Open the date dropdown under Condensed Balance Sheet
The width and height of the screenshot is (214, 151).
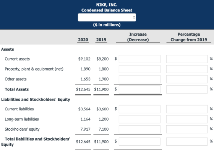[x=107, y=17]
